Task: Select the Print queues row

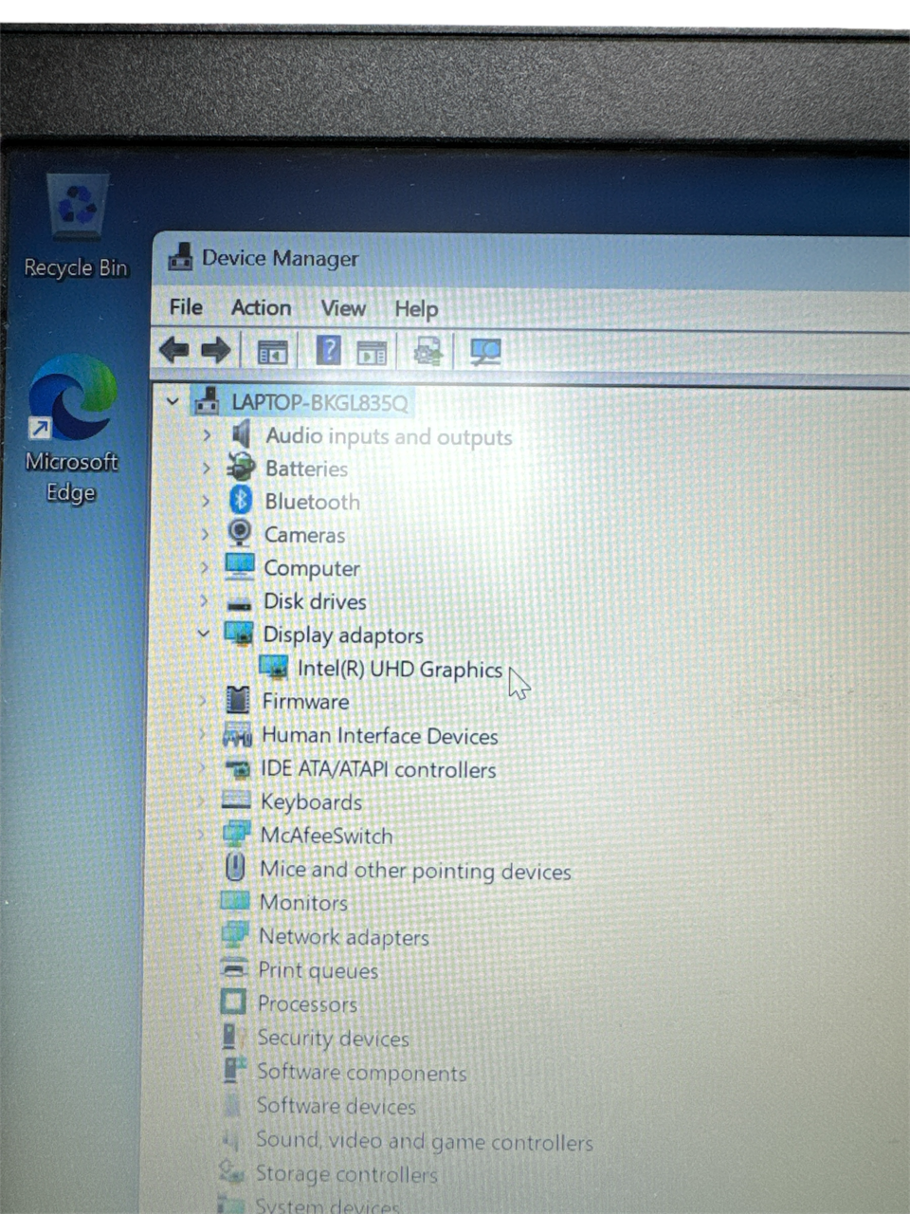Action: coord(318,970)
